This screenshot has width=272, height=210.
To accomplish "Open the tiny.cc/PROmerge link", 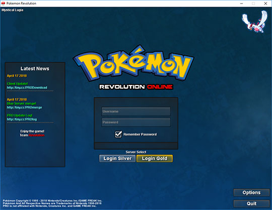I will (25, 108).
